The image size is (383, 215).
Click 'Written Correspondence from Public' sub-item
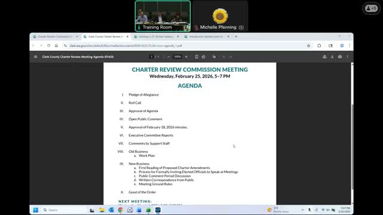(166, 180)
